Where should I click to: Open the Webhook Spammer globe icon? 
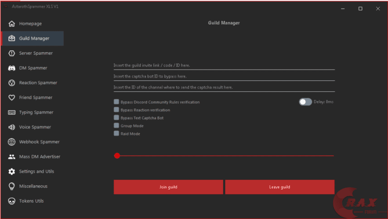point(11,142)
